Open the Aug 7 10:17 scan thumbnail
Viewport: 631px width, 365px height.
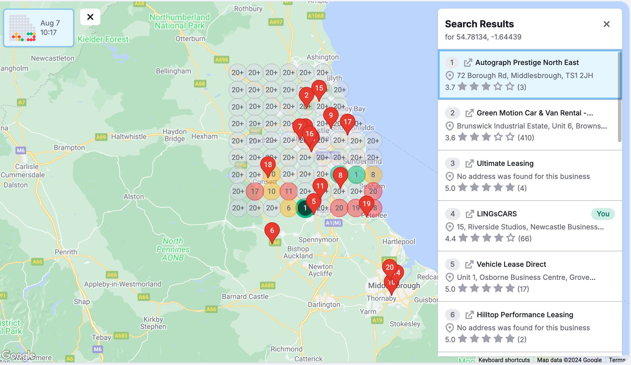pos(39,28)
